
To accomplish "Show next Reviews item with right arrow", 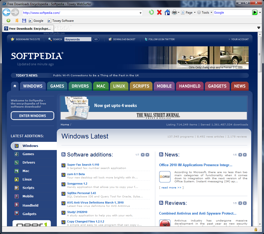I will (x=245, y=203).
